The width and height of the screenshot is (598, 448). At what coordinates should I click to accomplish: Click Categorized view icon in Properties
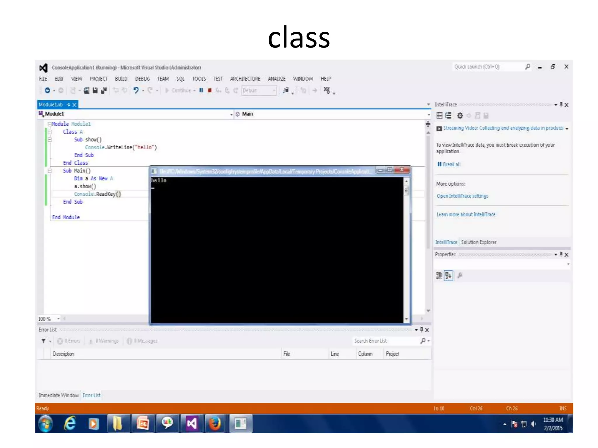point(439,275)
